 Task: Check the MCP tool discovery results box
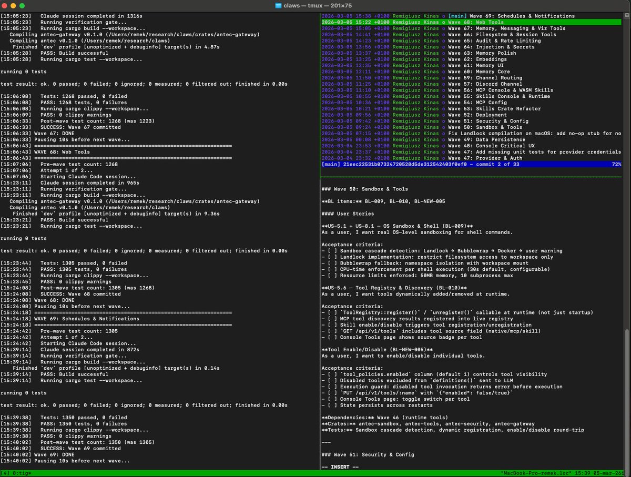pyautogui.click(x=332, y=319)
